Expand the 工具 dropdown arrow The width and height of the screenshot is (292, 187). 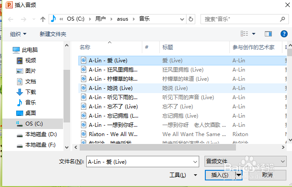[195, 175]
